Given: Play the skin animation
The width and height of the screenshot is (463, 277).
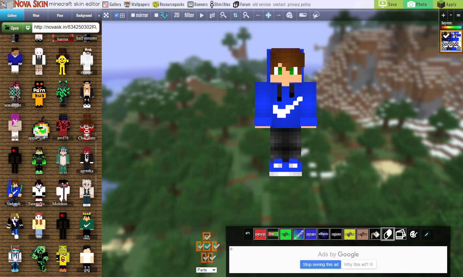Looking at the screenshot, I should (202, 15).
